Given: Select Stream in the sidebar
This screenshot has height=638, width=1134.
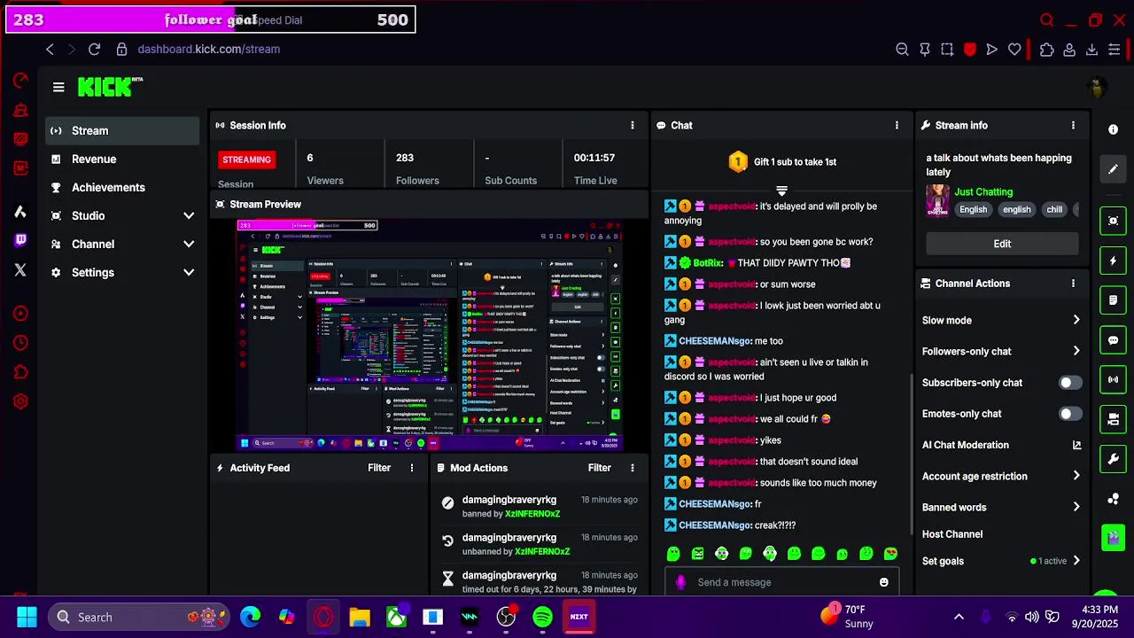Looking at the screenshot, I should coord(123,130).
